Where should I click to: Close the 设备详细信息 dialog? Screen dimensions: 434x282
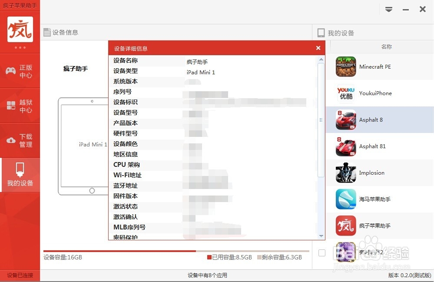tap(318, 48)
